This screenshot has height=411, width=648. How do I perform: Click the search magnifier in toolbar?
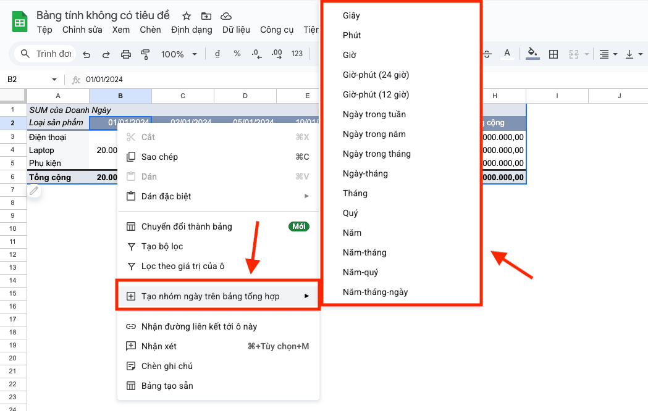25,54
